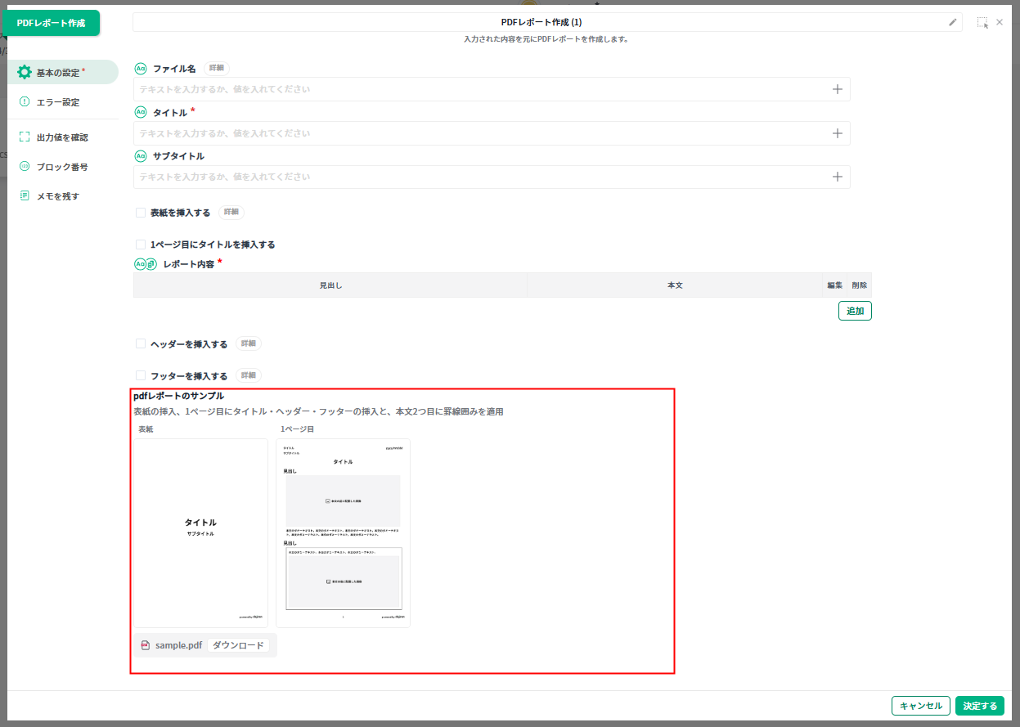Click the dashed selection icon beside close
The height and width of the screenshot is (727, 1020).
tap(982, 23)
